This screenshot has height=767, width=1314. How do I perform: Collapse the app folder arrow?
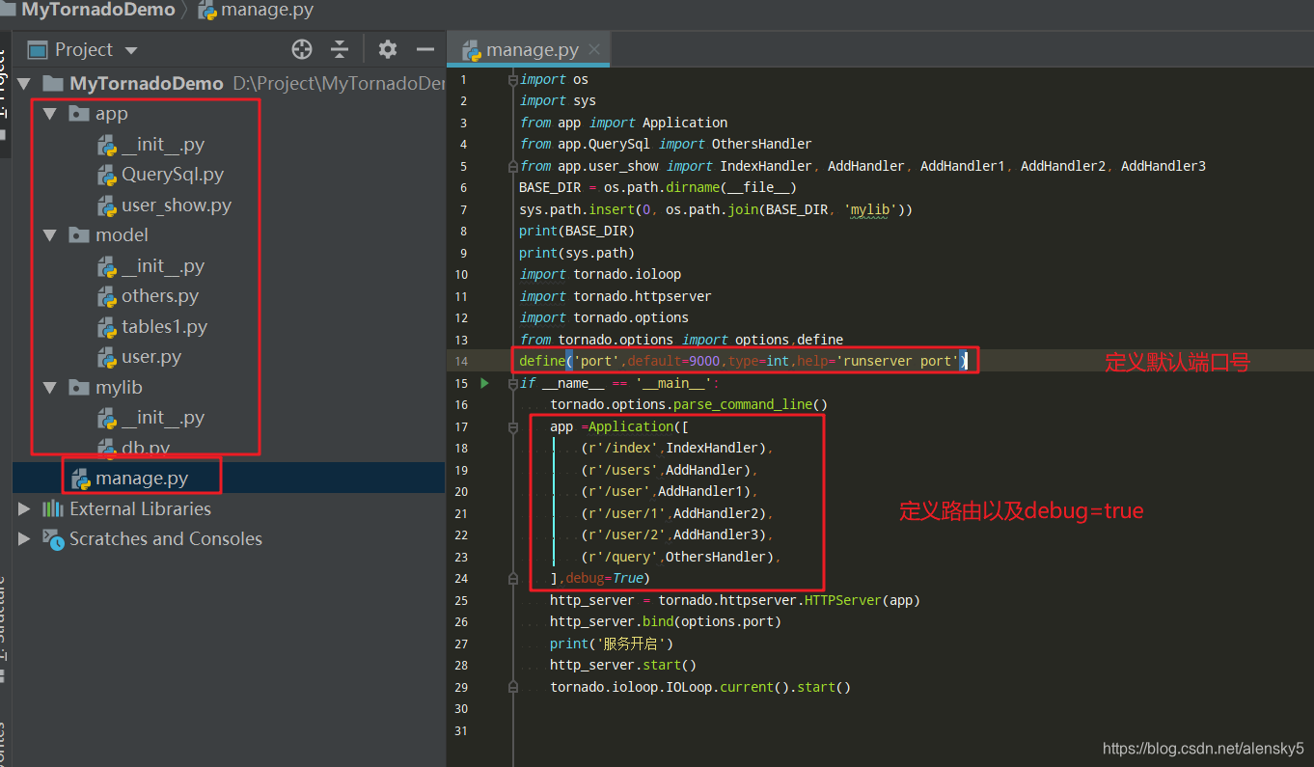(49, 114)
